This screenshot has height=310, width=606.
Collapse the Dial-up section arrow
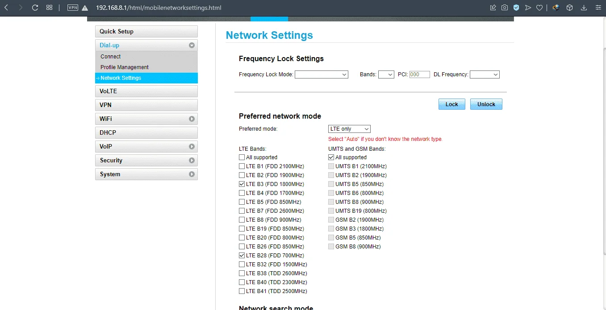pos(192,45)
